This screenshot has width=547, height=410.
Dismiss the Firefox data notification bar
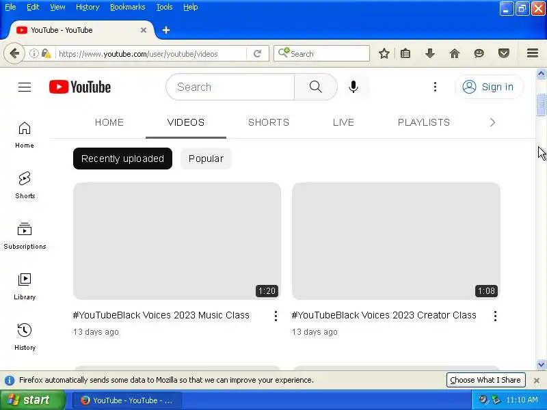[537, 381]
